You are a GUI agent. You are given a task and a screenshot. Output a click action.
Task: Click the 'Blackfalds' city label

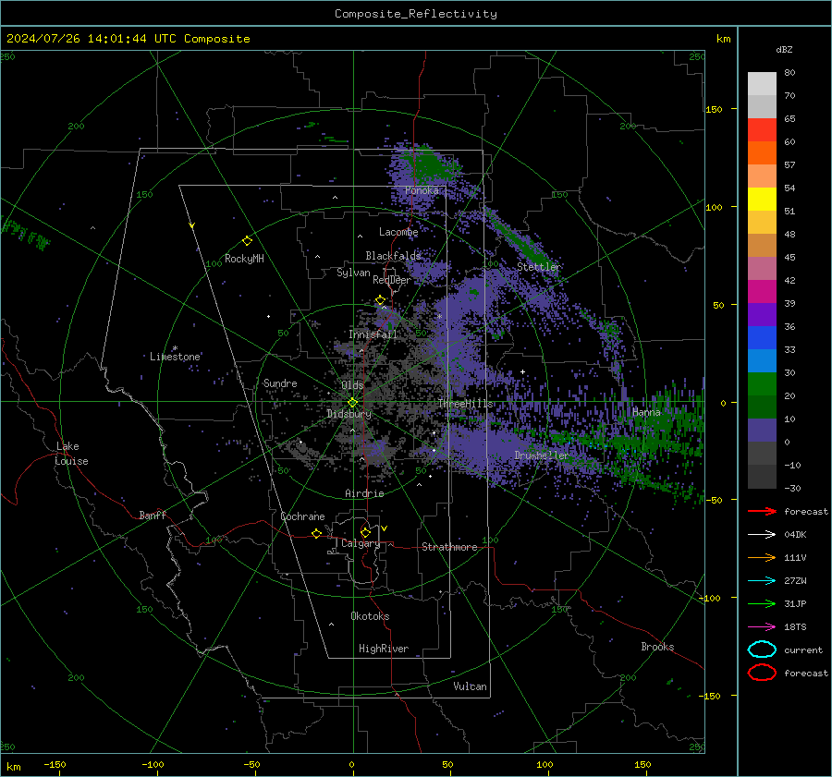pyautogui.click(x=393, y=256)
